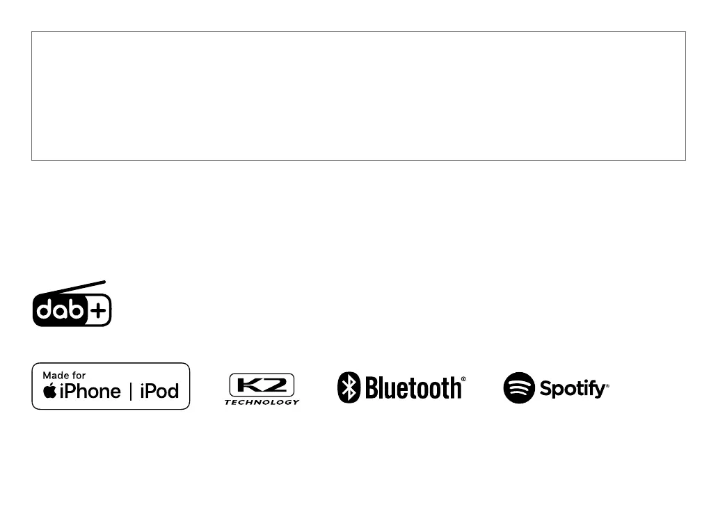718x505 pixels.
Task: Click the plus sign in the dab+ logo
Action: (98, 311)
